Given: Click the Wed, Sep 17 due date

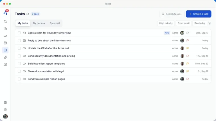Looking at the screenshot, I should click(202, 33).
